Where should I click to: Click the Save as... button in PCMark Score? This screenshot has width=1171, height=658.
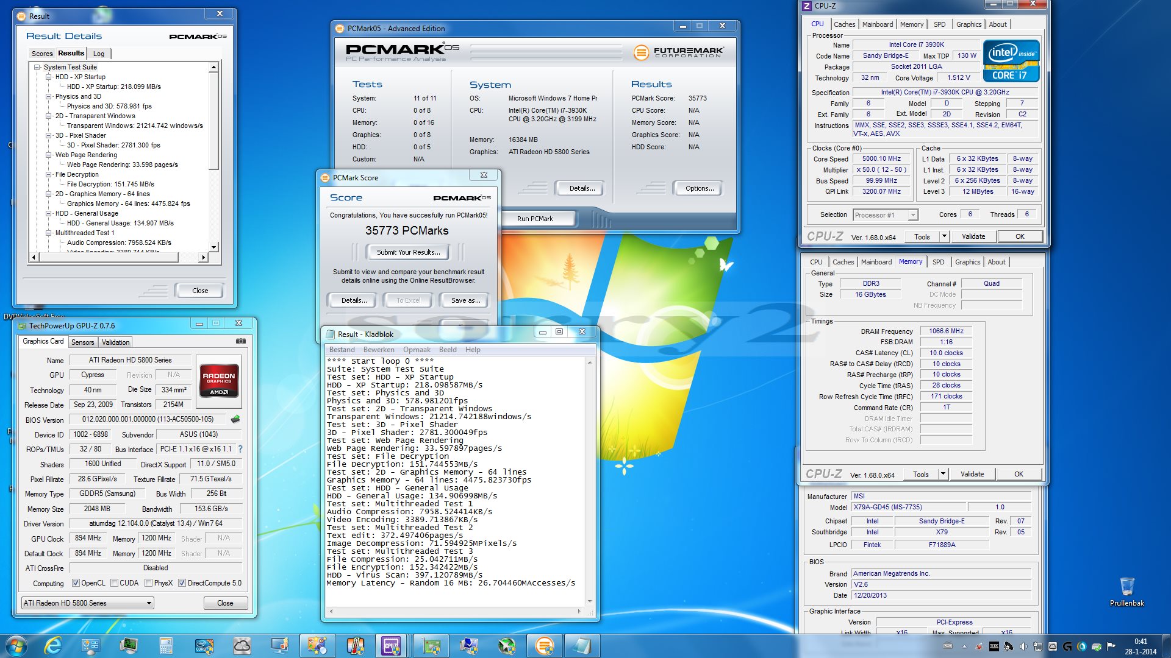pyautogui.click(x=465, y=300)
